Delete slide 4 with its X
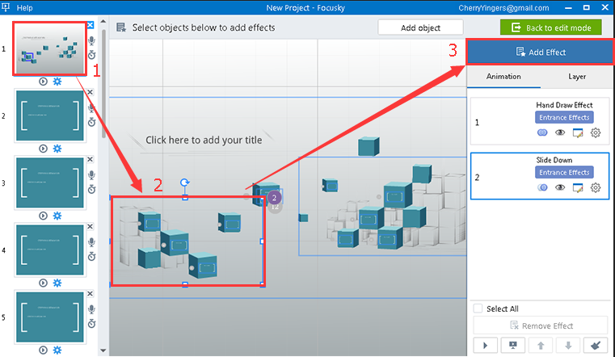615x357 pixels. 91,226
